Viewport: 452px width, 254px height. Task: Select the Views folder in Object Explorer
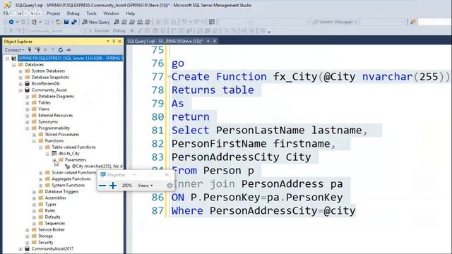coord(44,109)
